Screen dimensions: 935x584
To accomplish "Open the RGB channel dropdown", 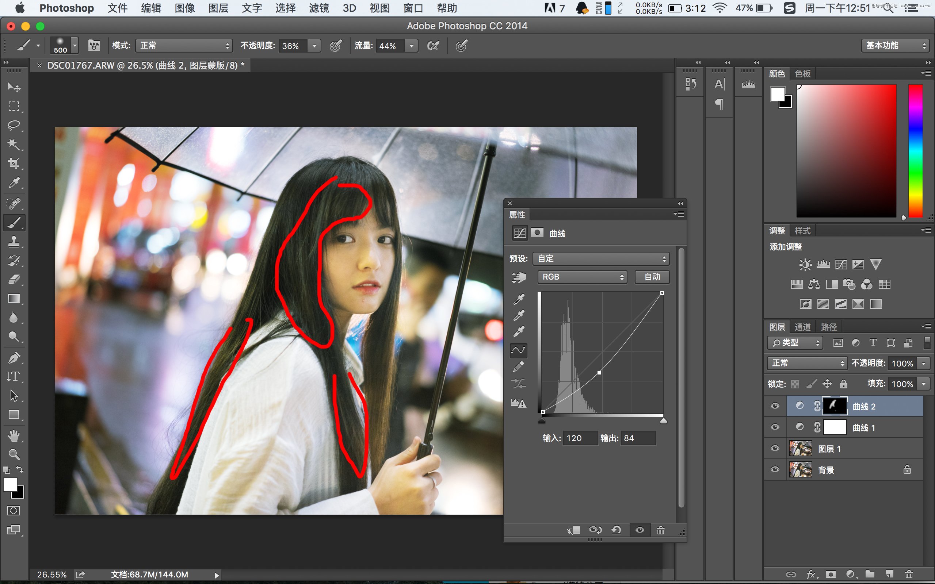I will [x=584, y=277].
